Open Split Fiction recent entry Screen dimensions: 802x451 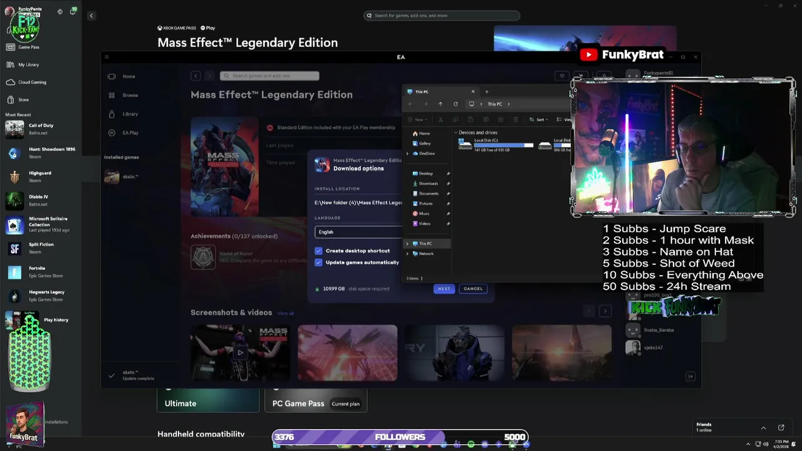point(41,248)
